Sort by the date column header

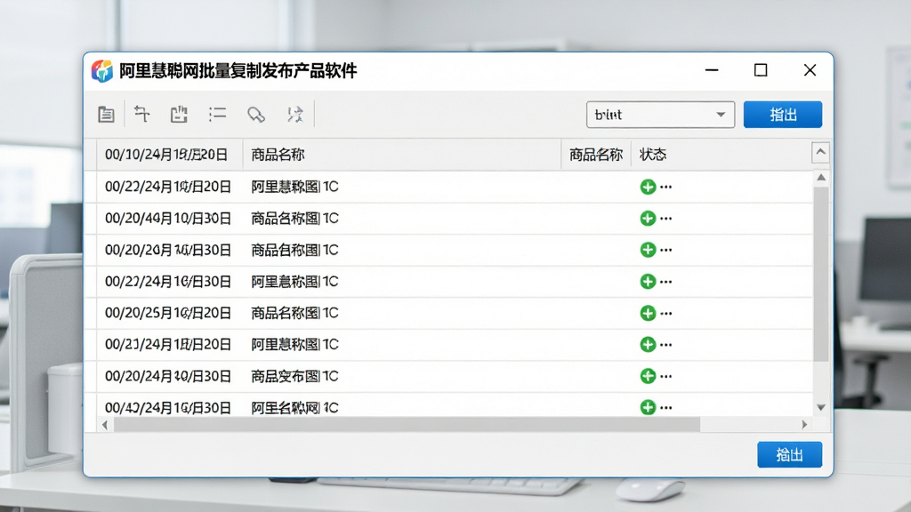pyautogui.click(x=170, y=155)
